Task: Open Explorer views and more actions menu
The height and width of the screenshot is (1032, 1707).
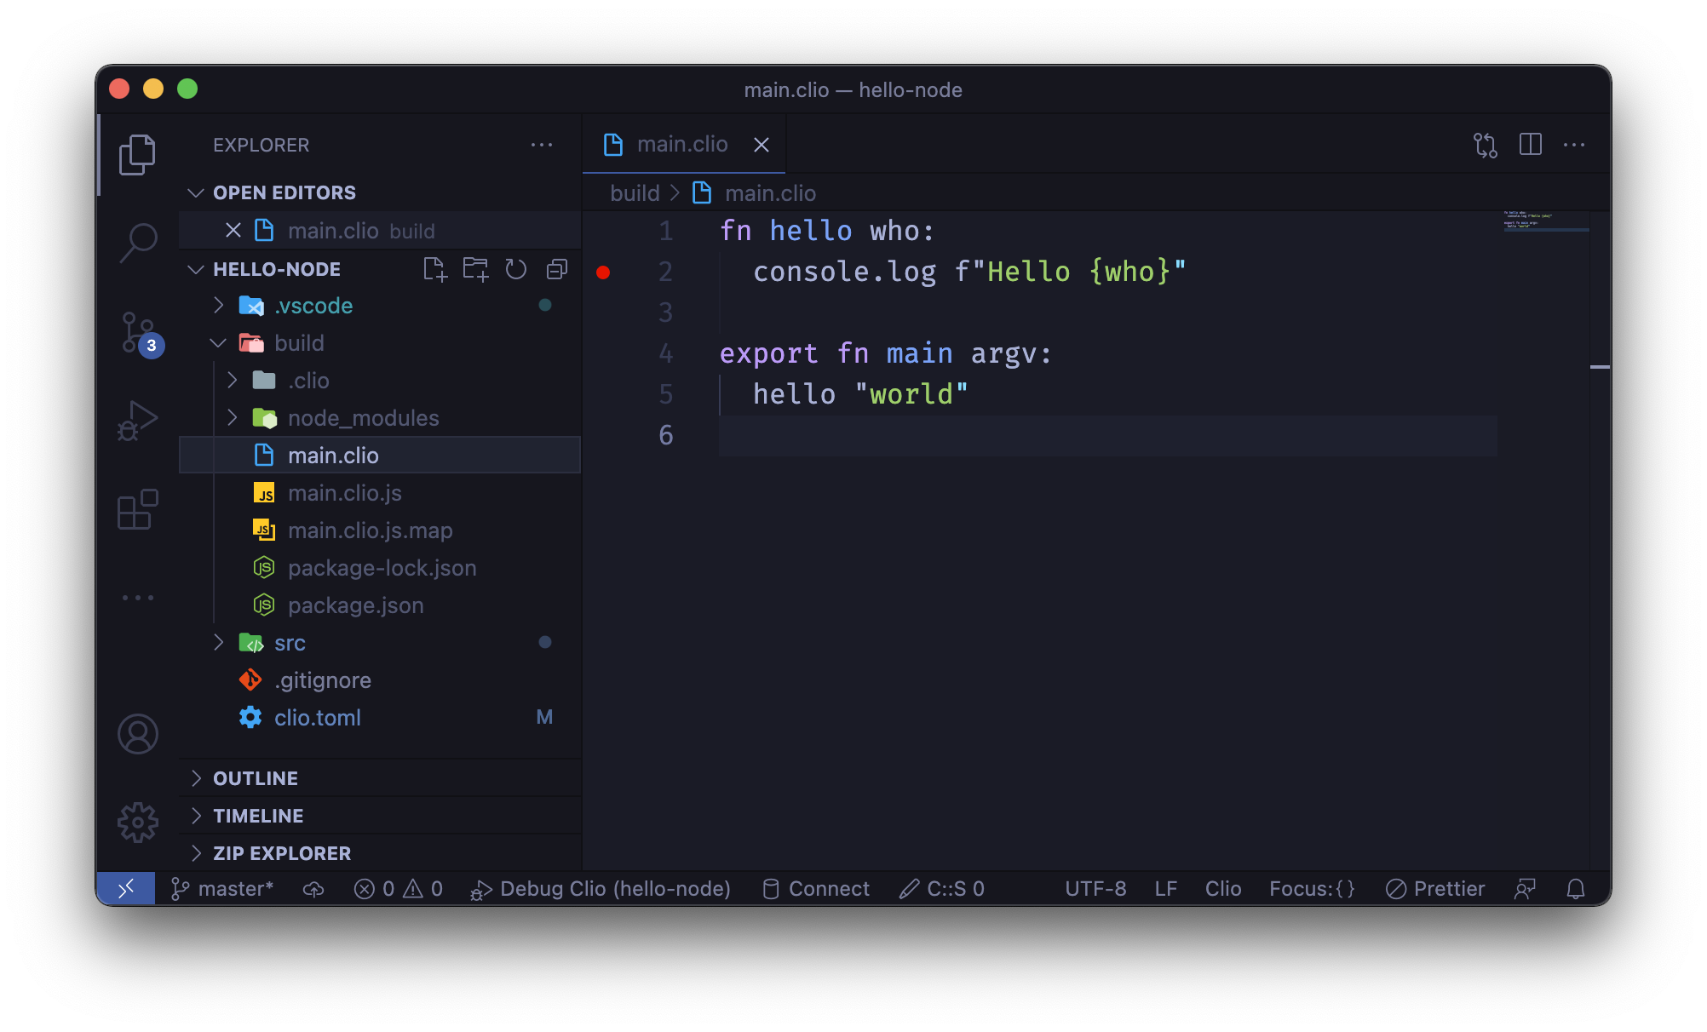Action: (x=542, y=145)
